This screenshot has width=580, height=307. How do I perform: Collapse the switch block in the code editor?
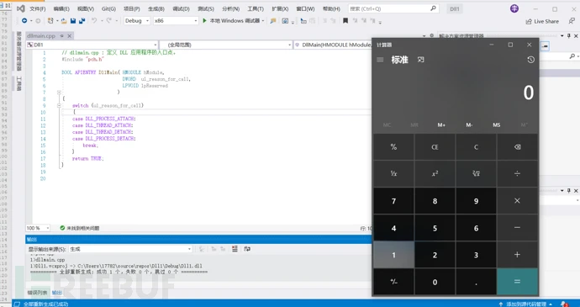[59, 105]
